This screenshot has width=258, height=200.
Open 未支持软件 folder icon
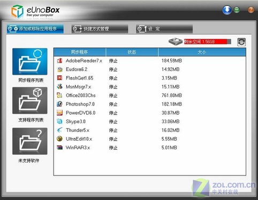[x=30, y=141]
